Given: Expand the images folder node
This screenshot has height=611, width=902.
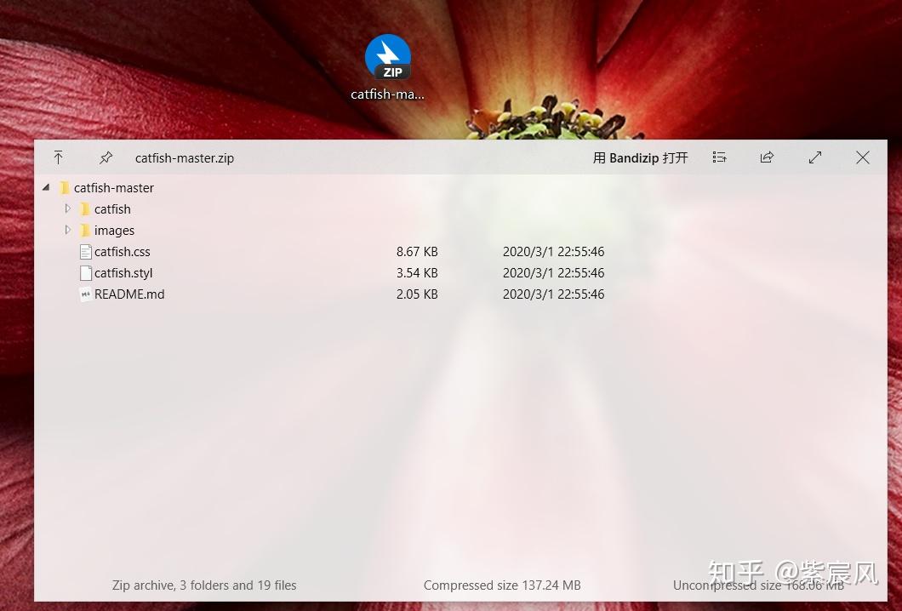Looking at the screenshot, I should coord(68,230).
